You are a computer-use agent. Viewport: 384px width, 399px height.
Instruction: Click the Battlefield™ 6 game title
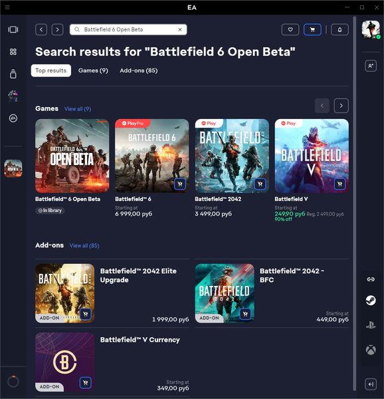(x=133, y=199)
